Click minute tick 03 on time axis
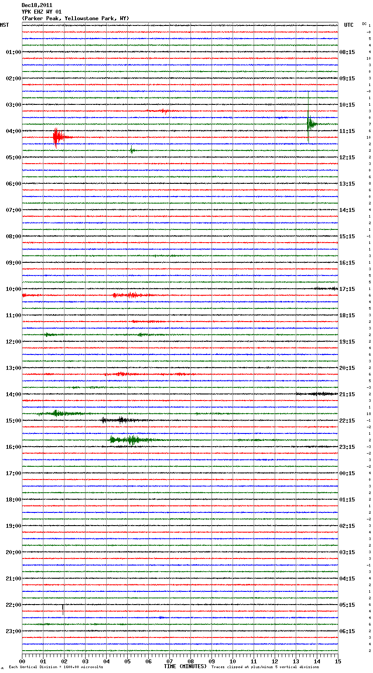This screenshot has height=673, width=373. [85, 661]
